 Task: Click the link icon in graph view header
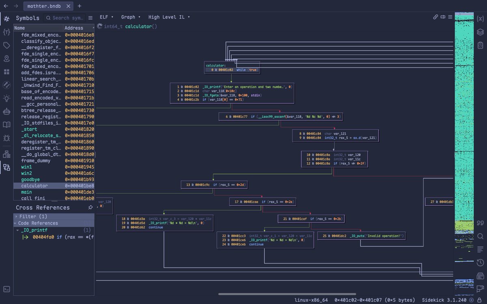pos(435,17)
